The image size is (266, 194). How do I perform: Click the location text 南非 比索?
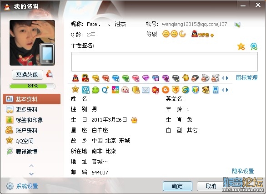[x=104, y=151]
